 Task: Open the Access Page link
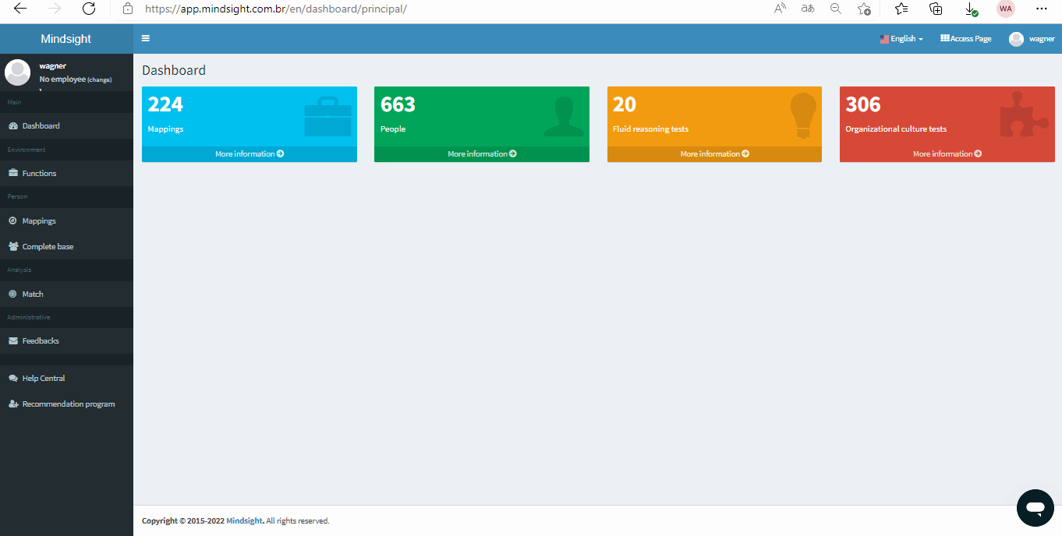[966, 39]
